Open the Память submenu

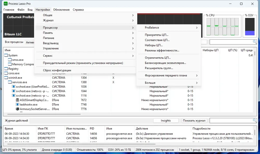(85, 33)
